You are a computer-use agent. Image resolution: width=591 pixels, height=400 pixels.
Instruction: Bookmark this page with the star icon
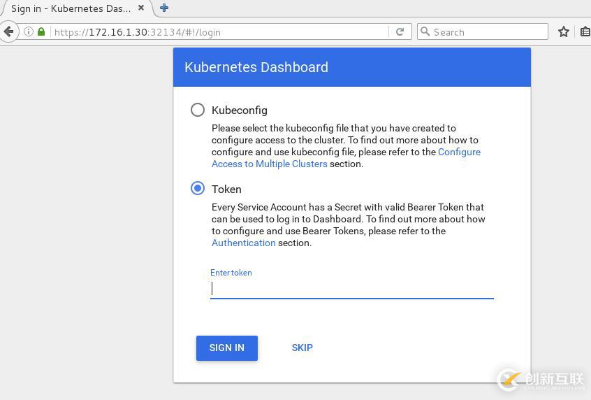point(564,31)
